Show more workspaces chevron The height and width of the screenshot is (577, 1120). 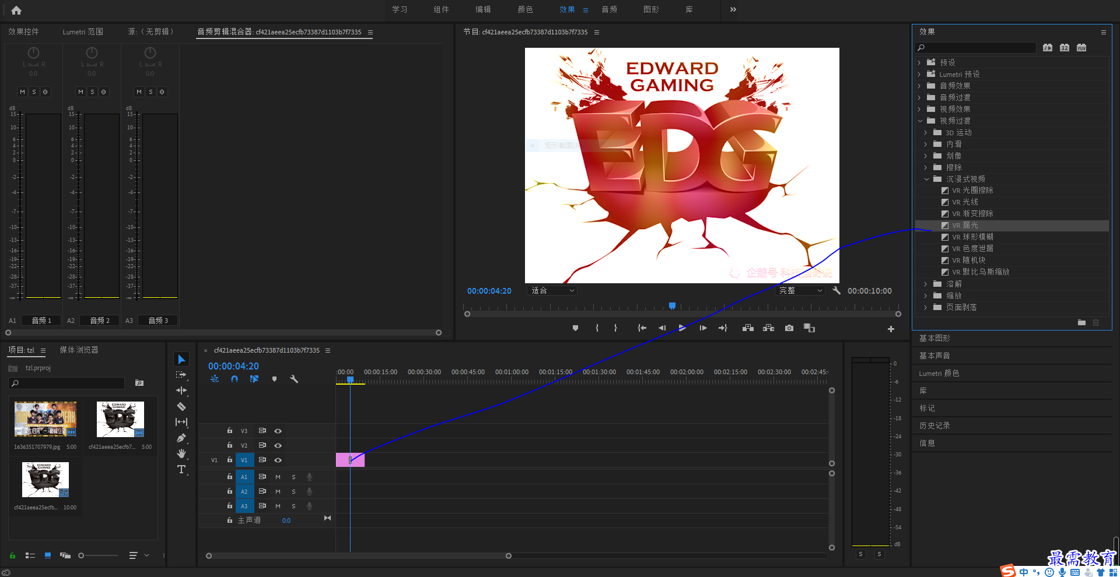point(733,9)
